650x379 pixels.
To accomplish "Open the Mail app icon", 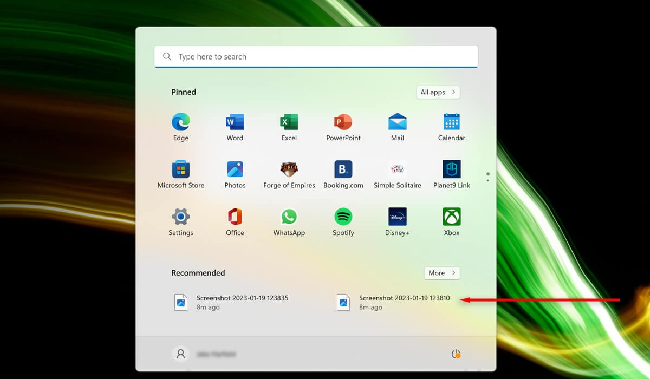I will click(398, 122).
